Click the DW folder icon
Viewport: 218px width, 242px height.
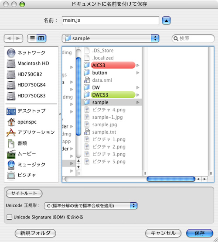(x=87, y=87)
